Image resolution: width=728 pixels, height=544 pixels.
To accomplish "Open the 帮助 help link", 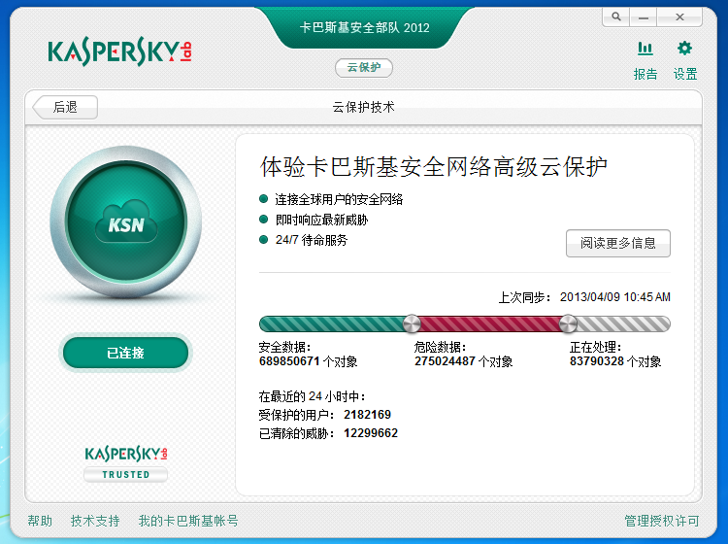I will click(x=40, y=521).
